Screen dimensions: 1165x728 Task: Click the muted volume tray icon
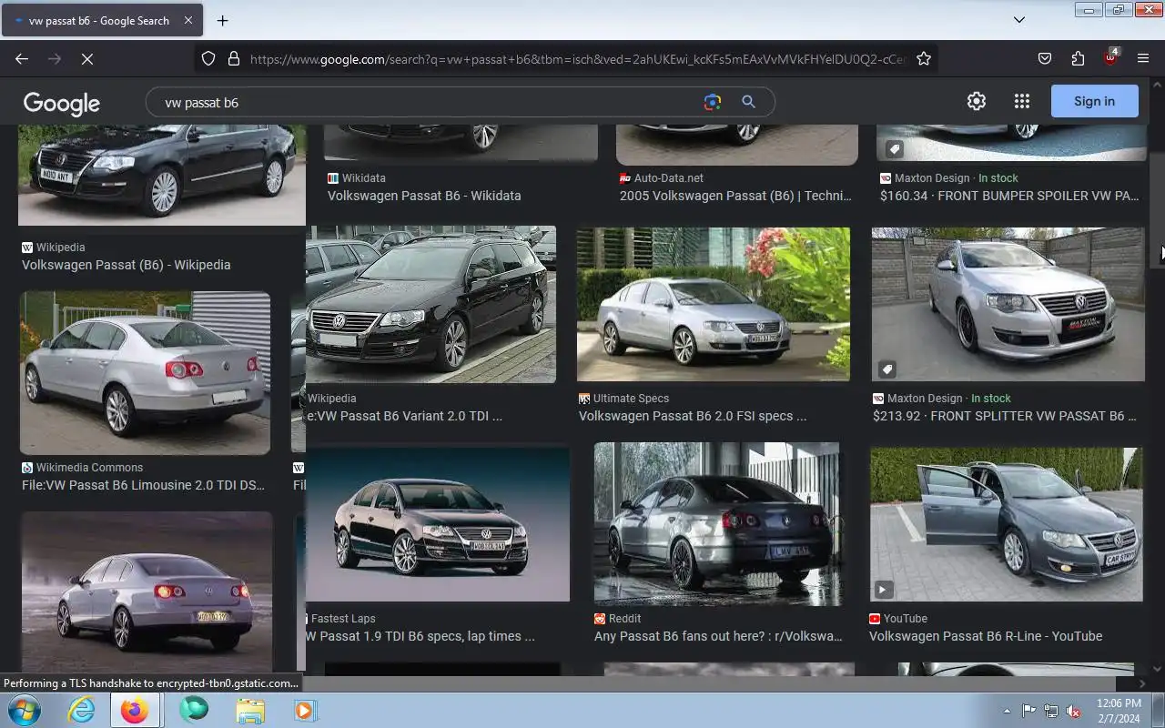[1073, 711]
